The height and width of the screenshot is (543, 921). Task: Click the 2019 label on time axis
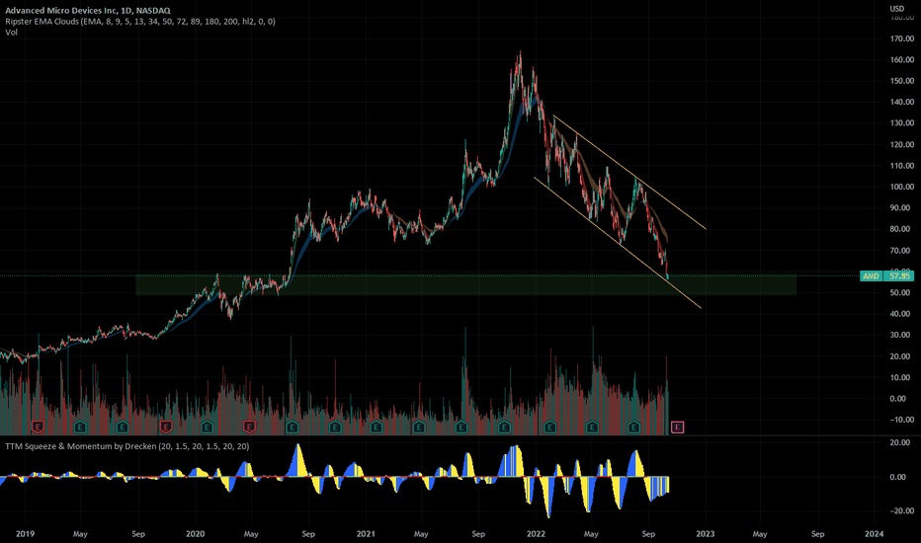(x=25, y=533)
